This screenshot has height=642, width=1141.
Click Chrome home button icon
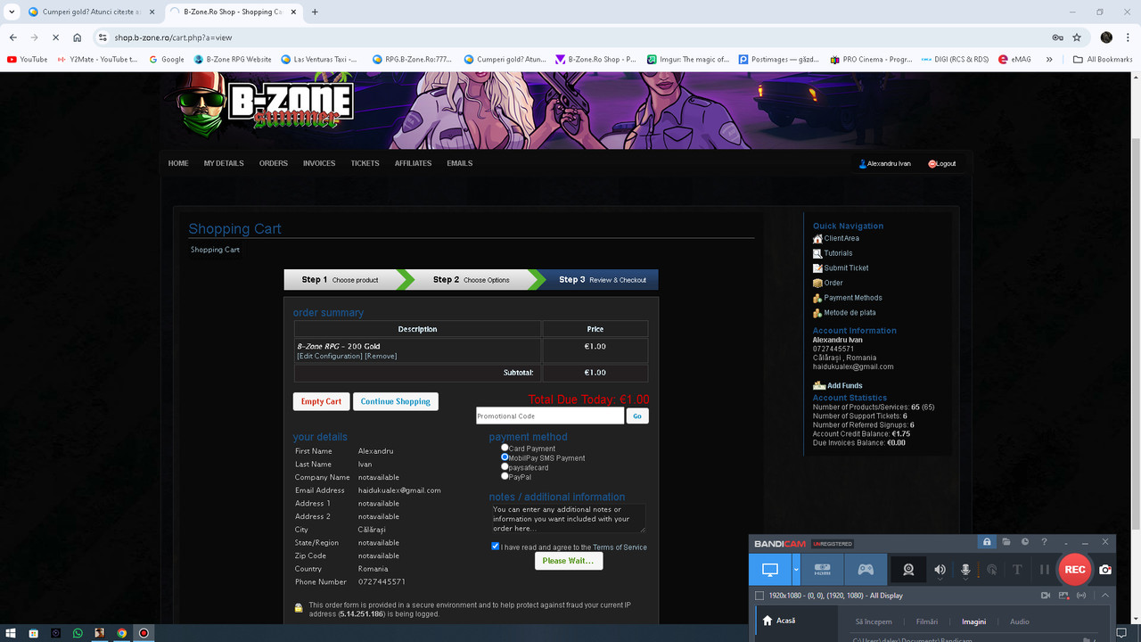point(78,37)
